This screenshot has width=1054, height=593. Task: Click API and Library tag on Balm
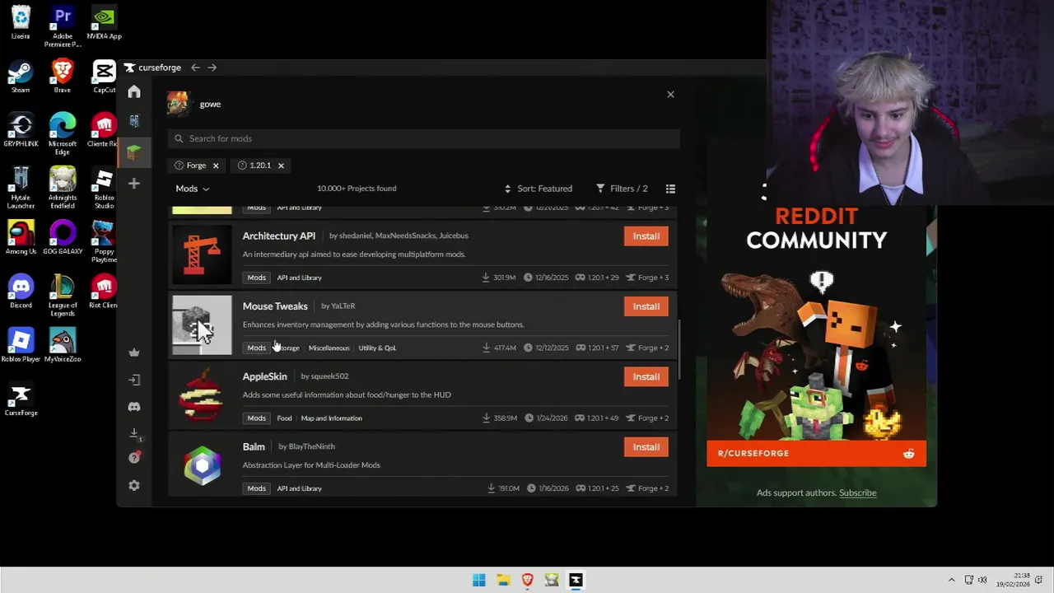click(x=299, y=488)
